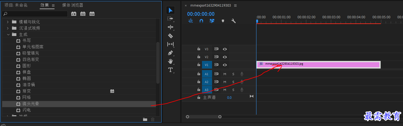Screen dimensions: 403x126
Task: Select the Slip tool
Action: click(170, 44)
